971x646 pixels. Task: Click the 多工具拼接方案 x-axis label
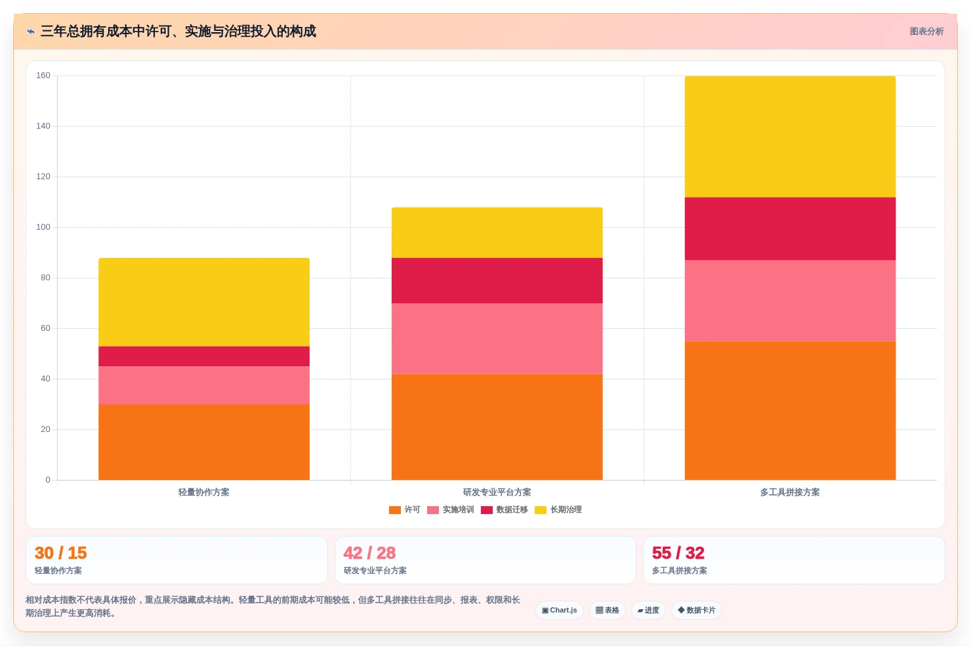(790, 492)
